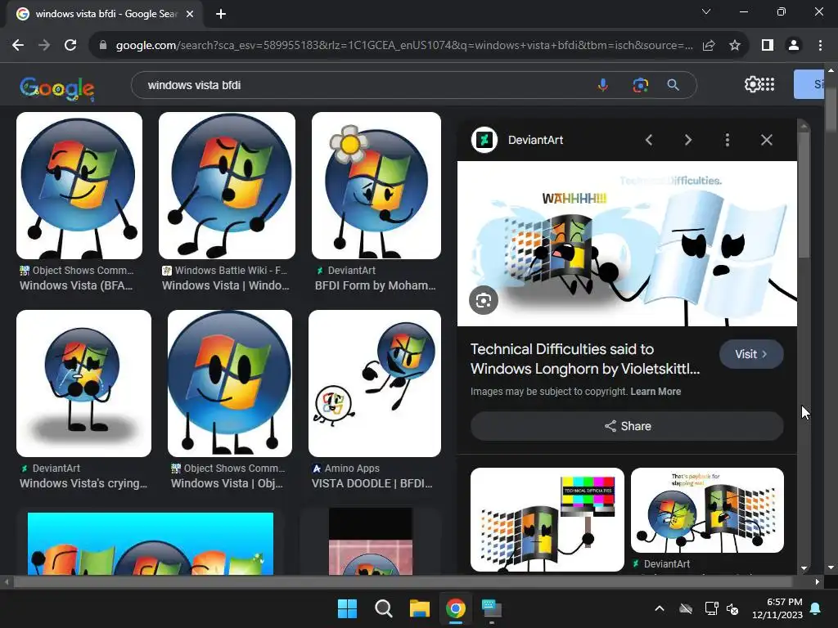838x628 pixels.
Task: Open the preview panel's more options menu
Action: pyautogui.click(x=727, y=140)
